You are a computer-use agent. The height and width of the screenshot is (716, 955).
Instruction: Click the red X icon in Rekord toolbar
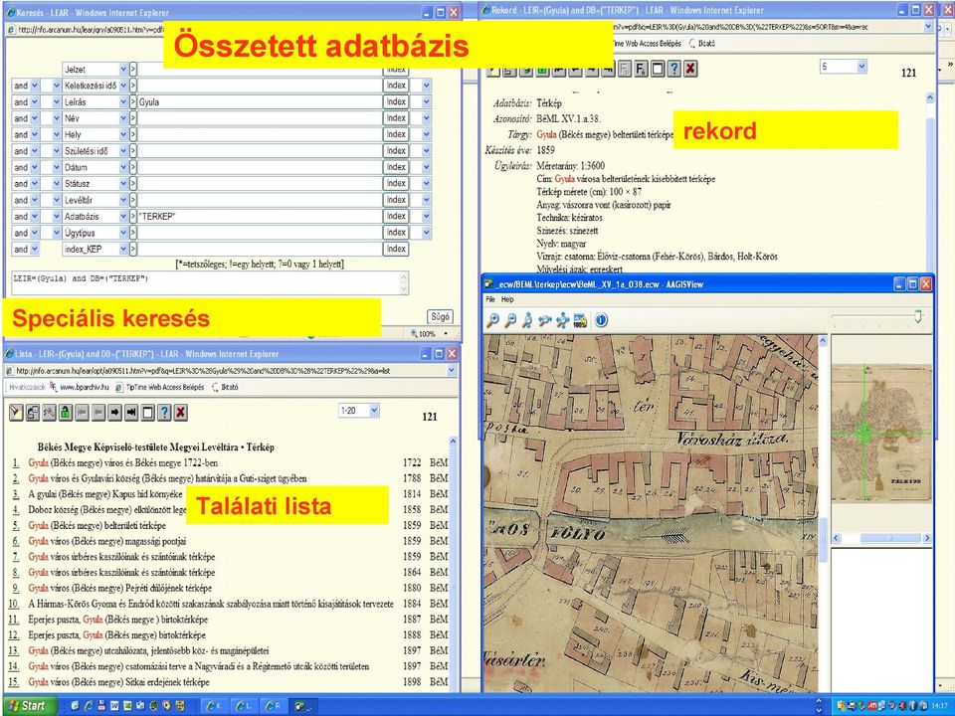pyautogui.click(x=690, y=69)
